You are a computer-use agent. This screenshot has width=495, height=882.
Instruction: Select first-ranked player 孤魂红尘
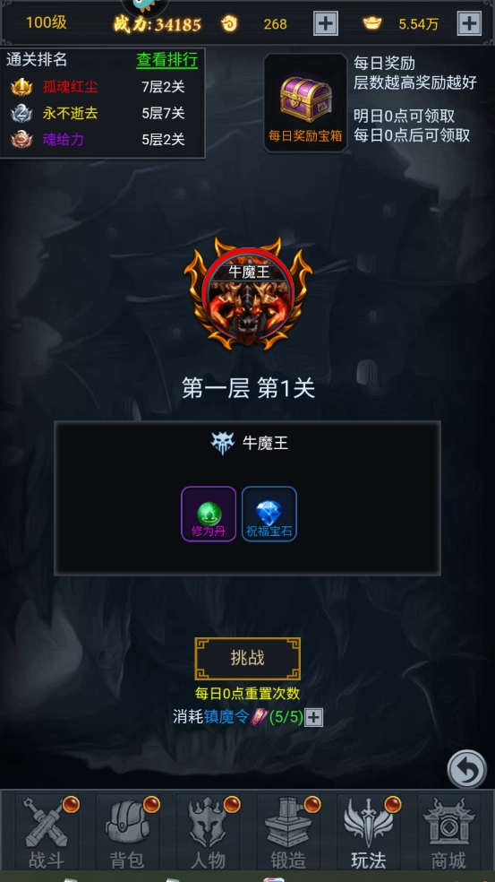point(70,87)
